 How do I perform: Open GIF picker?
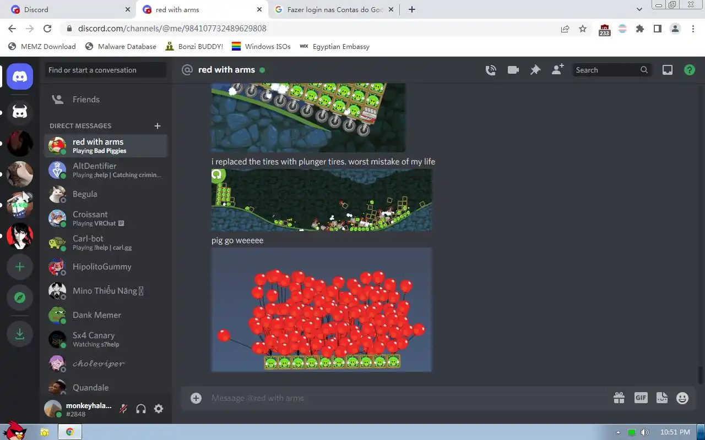pyautogui.click(x=641, y=398)
